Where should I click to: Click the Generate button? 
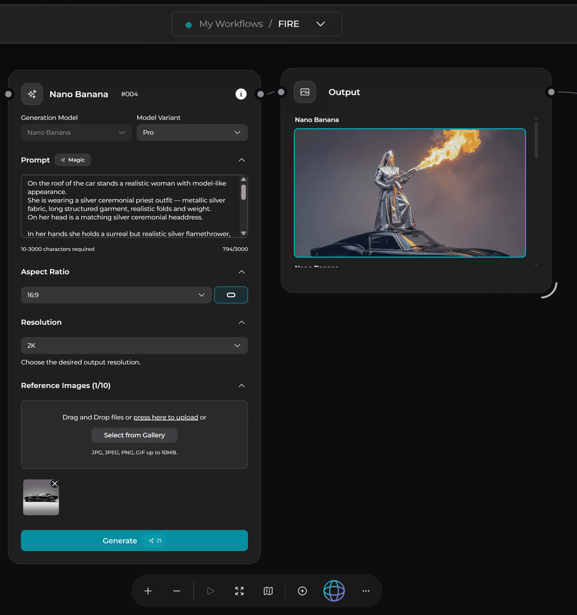134,541
